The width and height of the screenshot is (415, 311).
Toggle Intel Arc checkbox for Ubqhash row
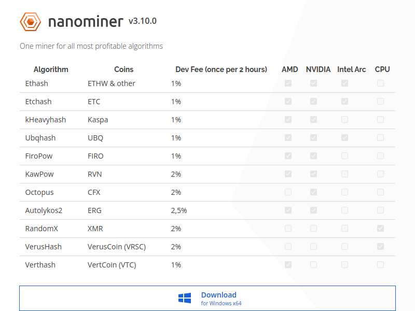344,138
